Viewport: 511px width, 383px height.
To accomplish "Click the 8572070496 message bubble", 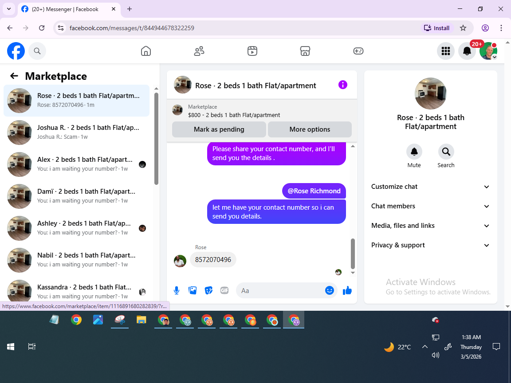I will click(x=213, y=260).
